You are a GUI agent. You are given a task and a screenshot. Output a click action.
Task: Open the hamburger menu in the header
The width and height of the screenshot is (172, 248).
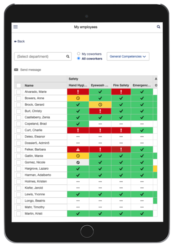click(16, 27)
